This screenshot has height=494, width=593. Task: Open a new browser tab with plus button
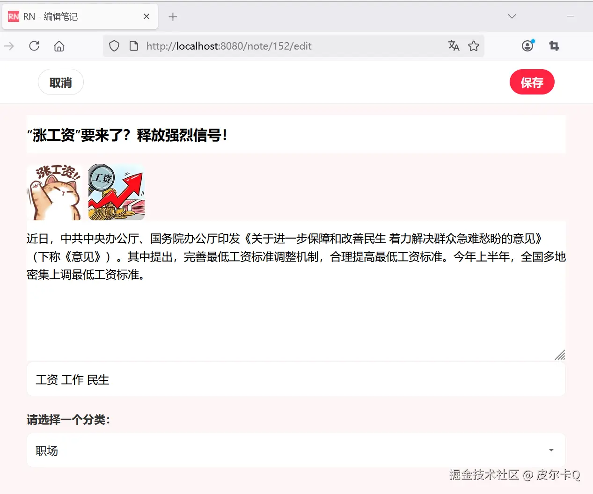point(173,16)
